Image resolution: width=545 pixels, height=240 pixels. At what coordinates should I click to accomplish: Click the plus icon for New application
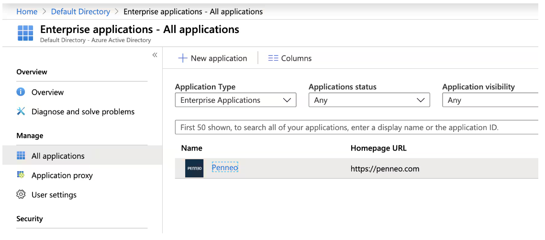(x=183, y=58)
